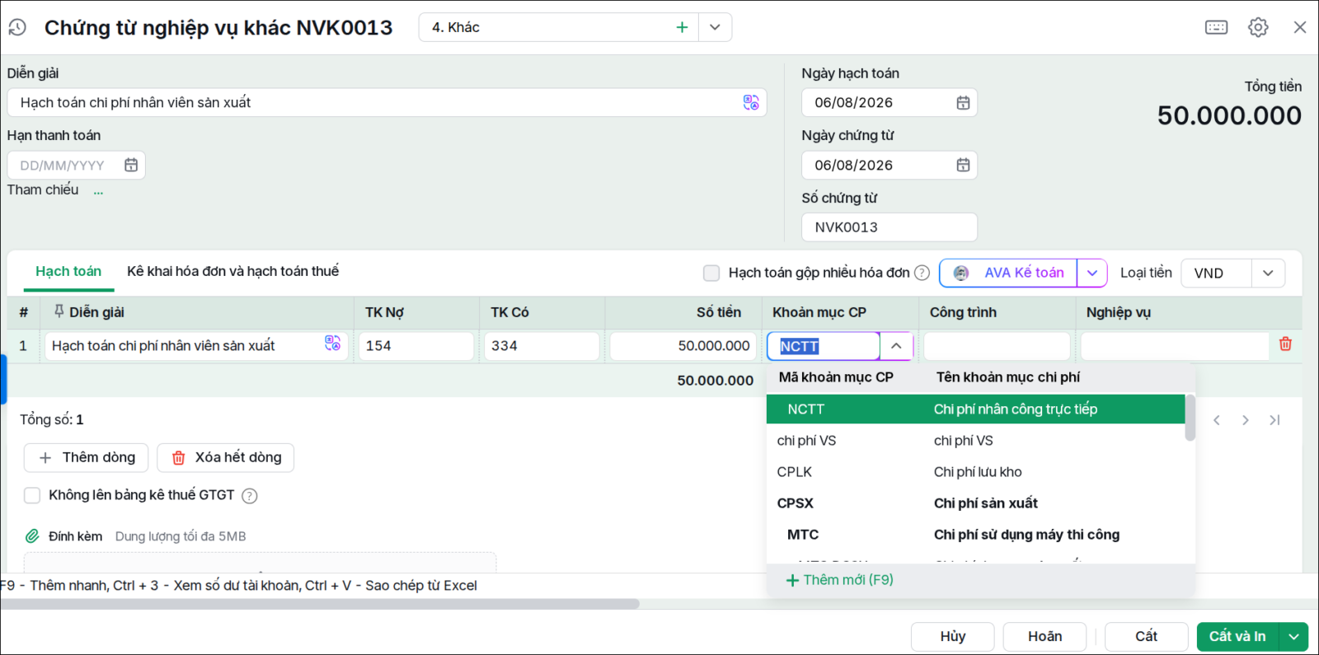
Task: Open the settings gear icon
Action: click(x=1258, y=27)
